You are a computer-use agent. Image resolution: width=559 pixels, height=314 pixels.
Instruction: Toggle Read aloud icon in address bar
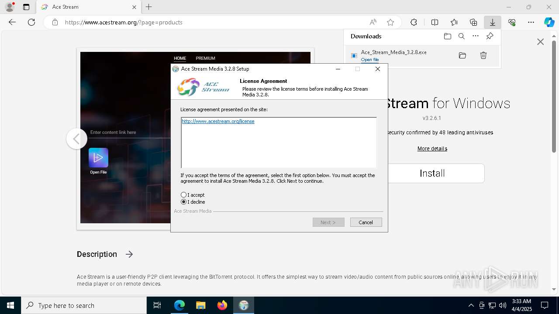click(x=373, y=22)
